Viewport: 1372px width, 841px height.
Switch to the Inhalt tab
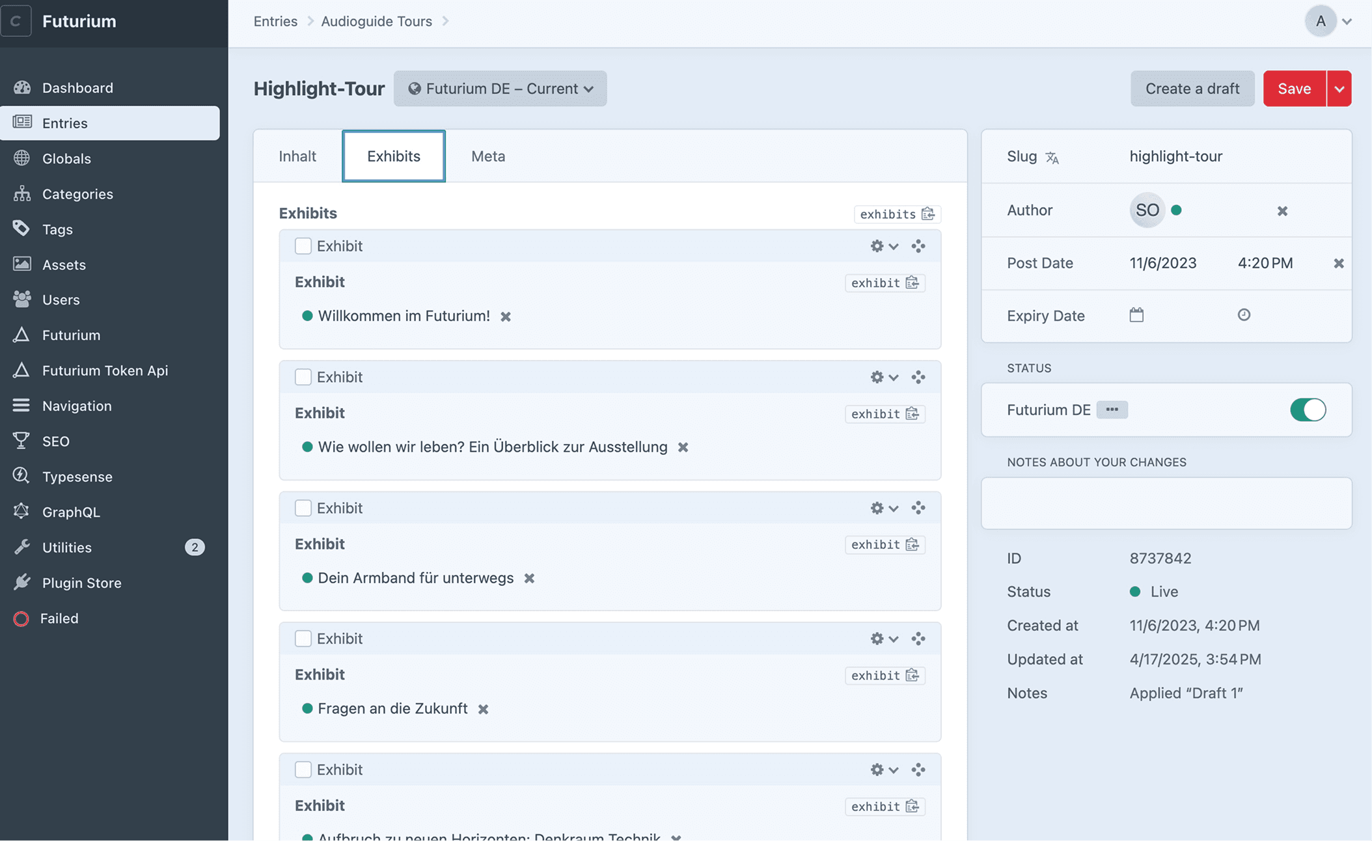297,156
